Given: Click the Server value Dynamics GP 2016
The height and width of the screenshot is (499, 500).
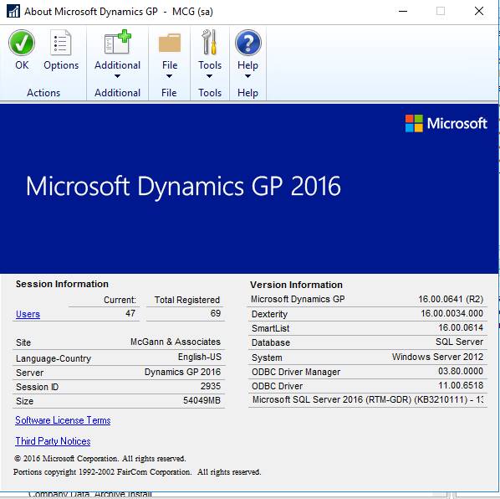Looking at the screenshot, I should coord(182,372).
